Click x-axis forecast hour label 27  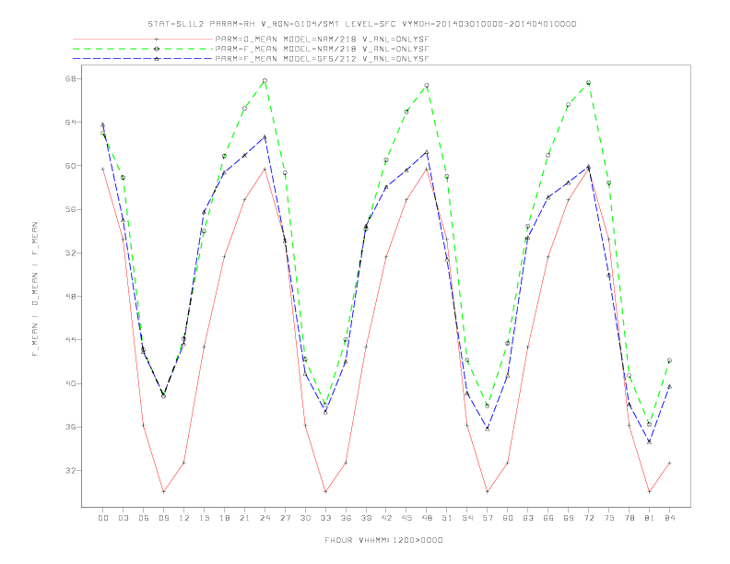pos(285,518)
